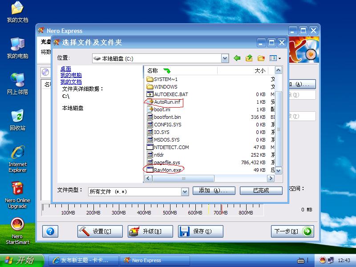The width and height of the screenshot is (356, 267).
Task: Switch to 发布新主题 taskbar window
Action: pos(83,260)
